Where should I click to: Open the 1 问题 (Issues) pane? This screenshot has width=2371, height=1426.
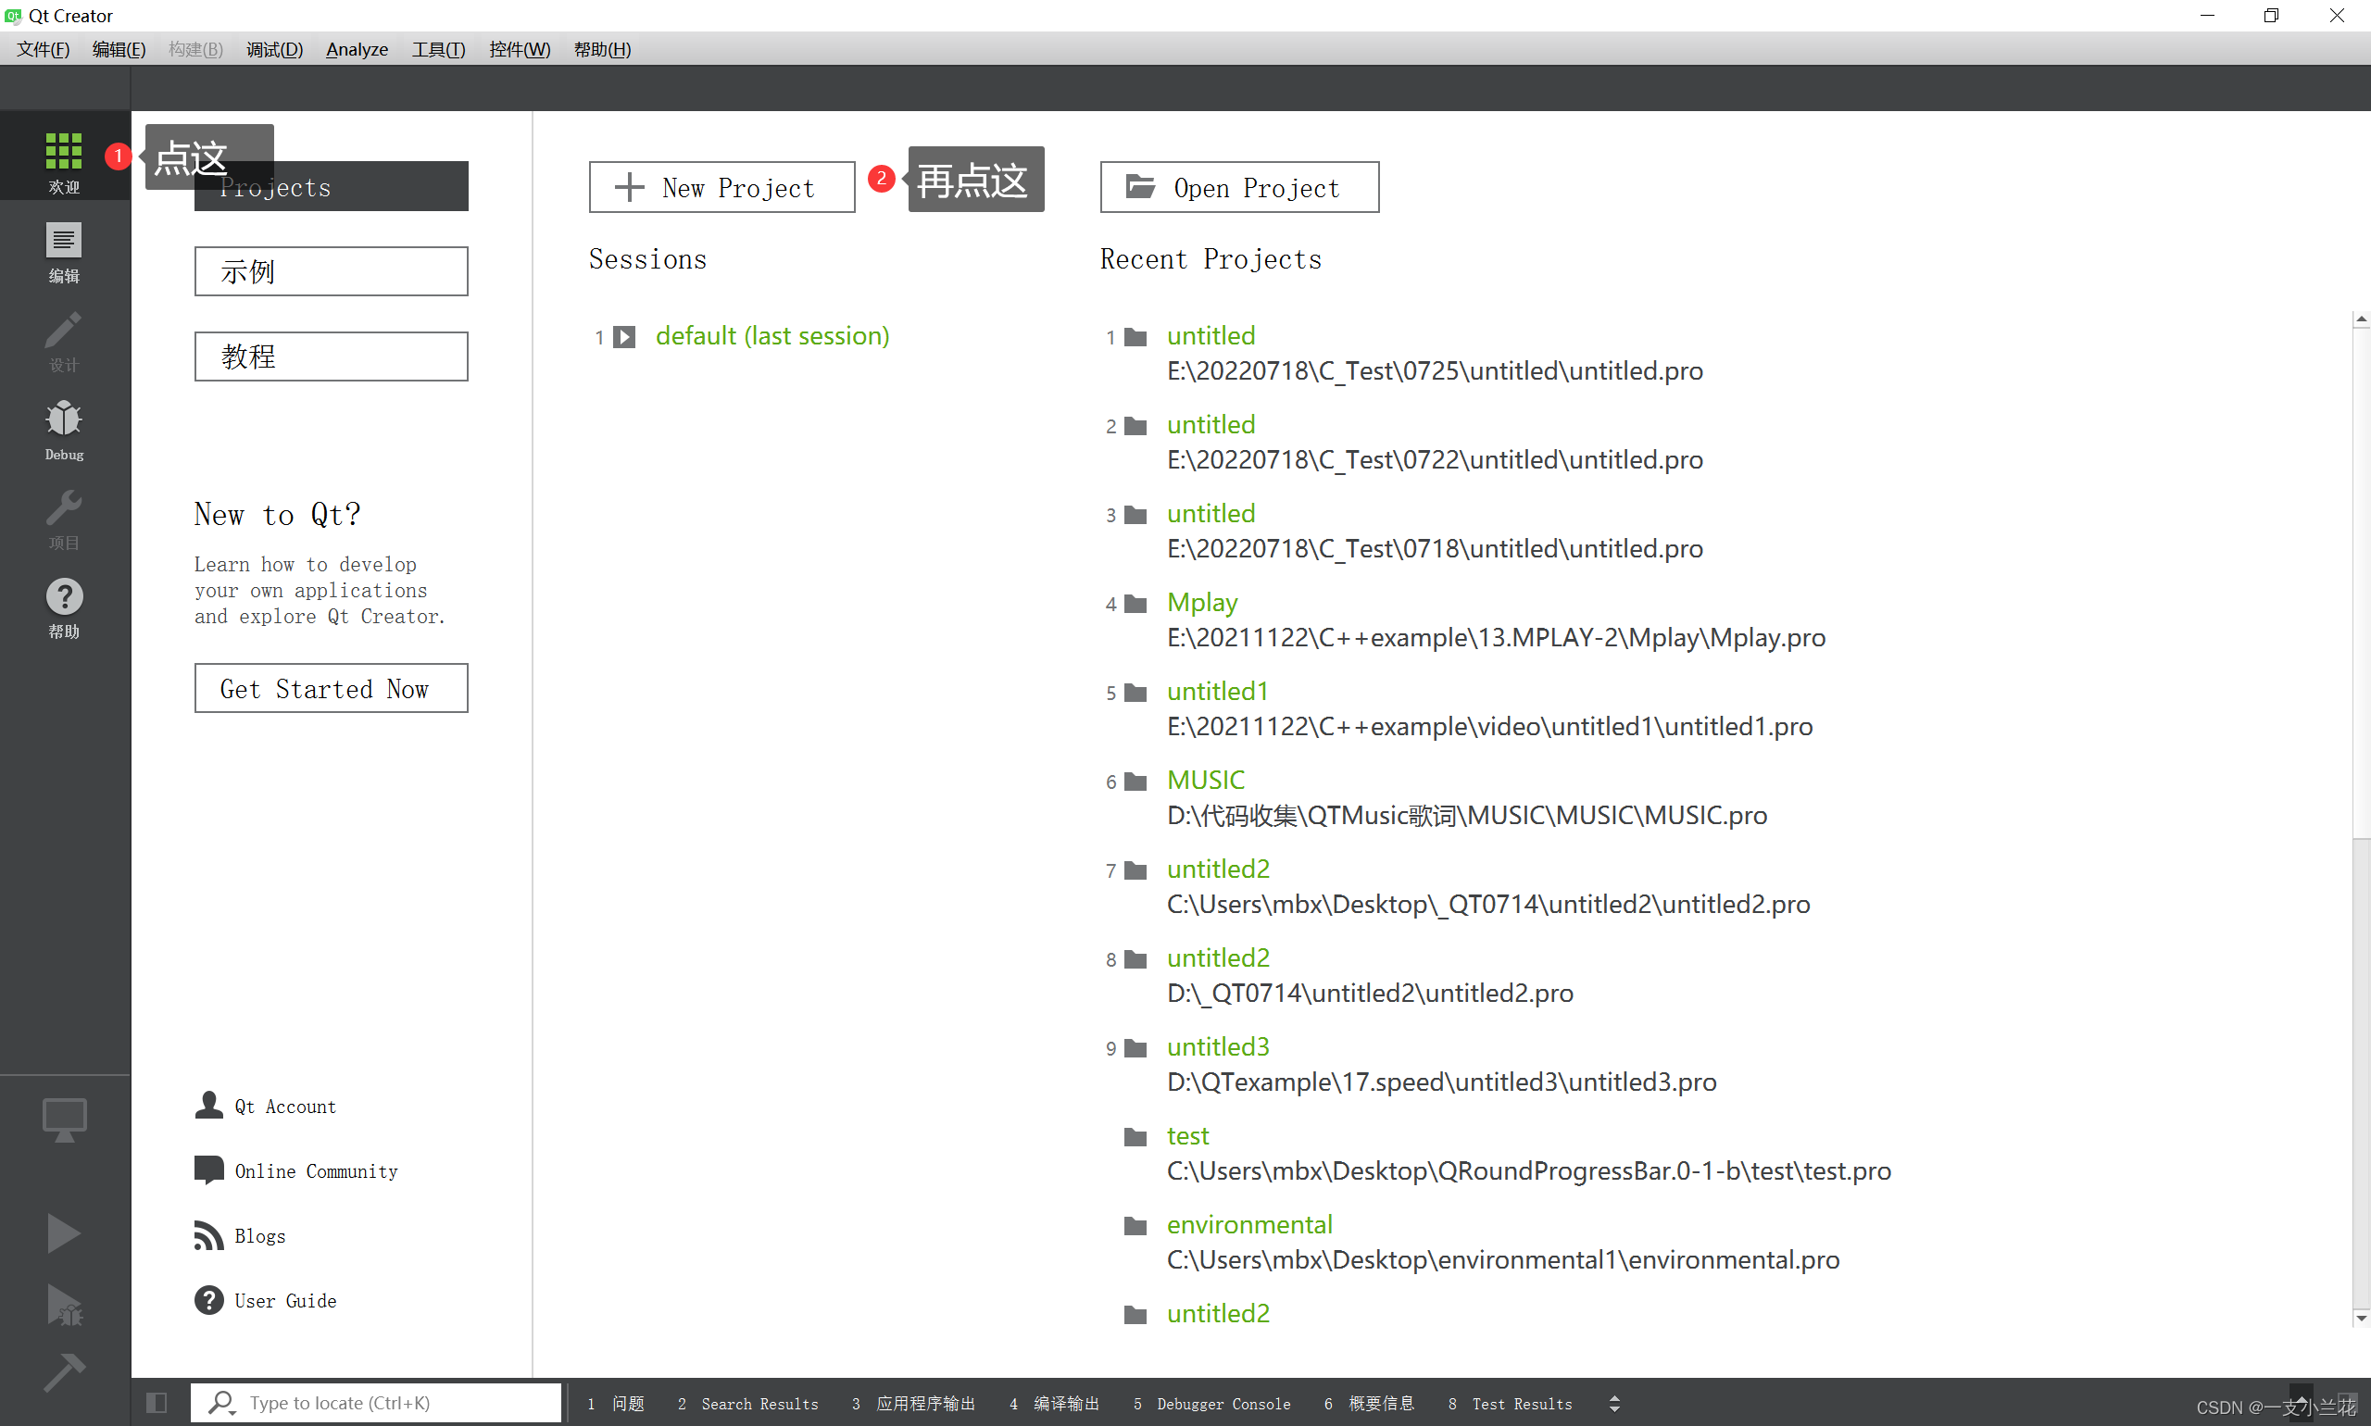click(x=616, y=1404)
